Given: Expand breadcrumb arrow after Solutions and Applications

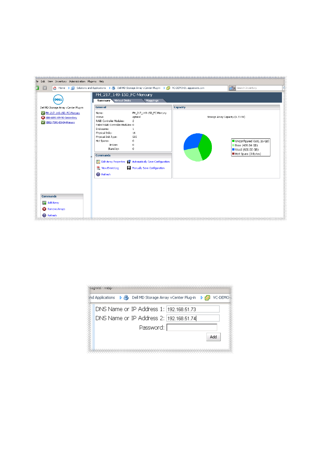Looking at the screenshot, I should tap(110, 88).
